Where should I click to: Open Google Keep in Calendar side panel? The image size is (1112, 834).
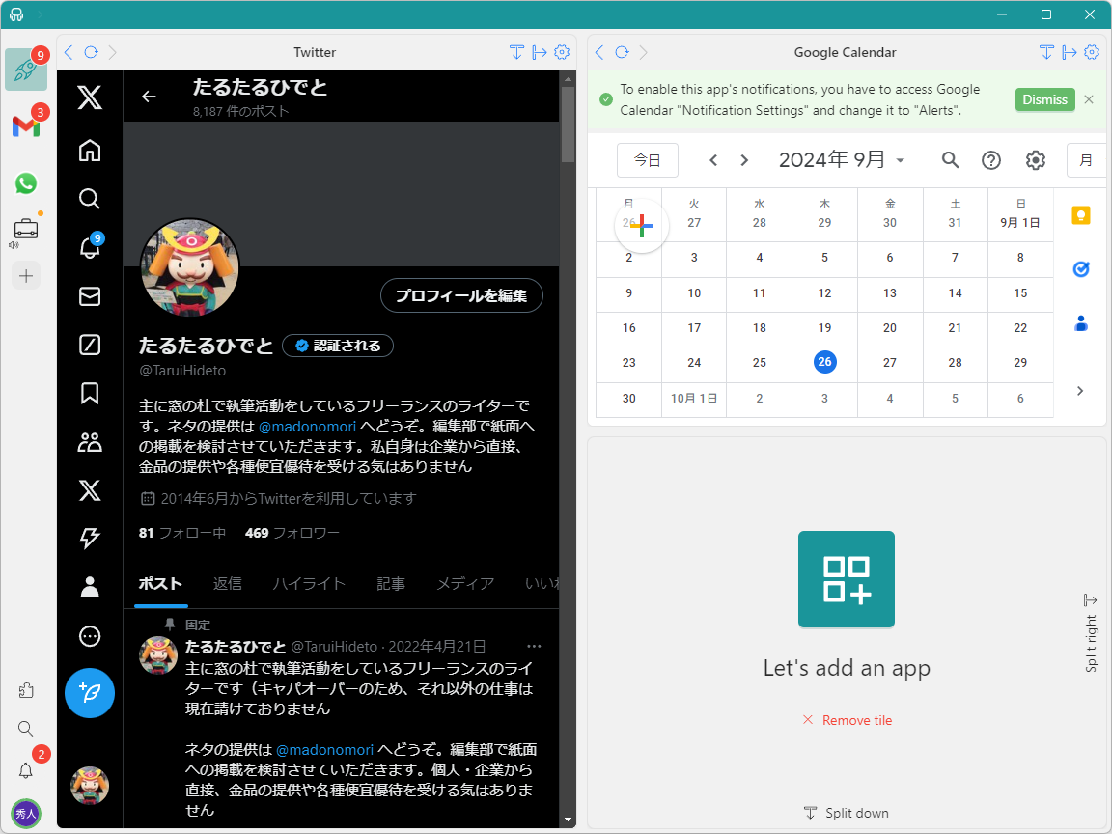coord(1081,217)
